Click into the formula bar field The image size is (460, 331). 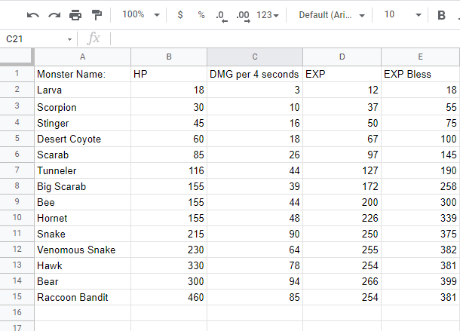tap(284, 38)
